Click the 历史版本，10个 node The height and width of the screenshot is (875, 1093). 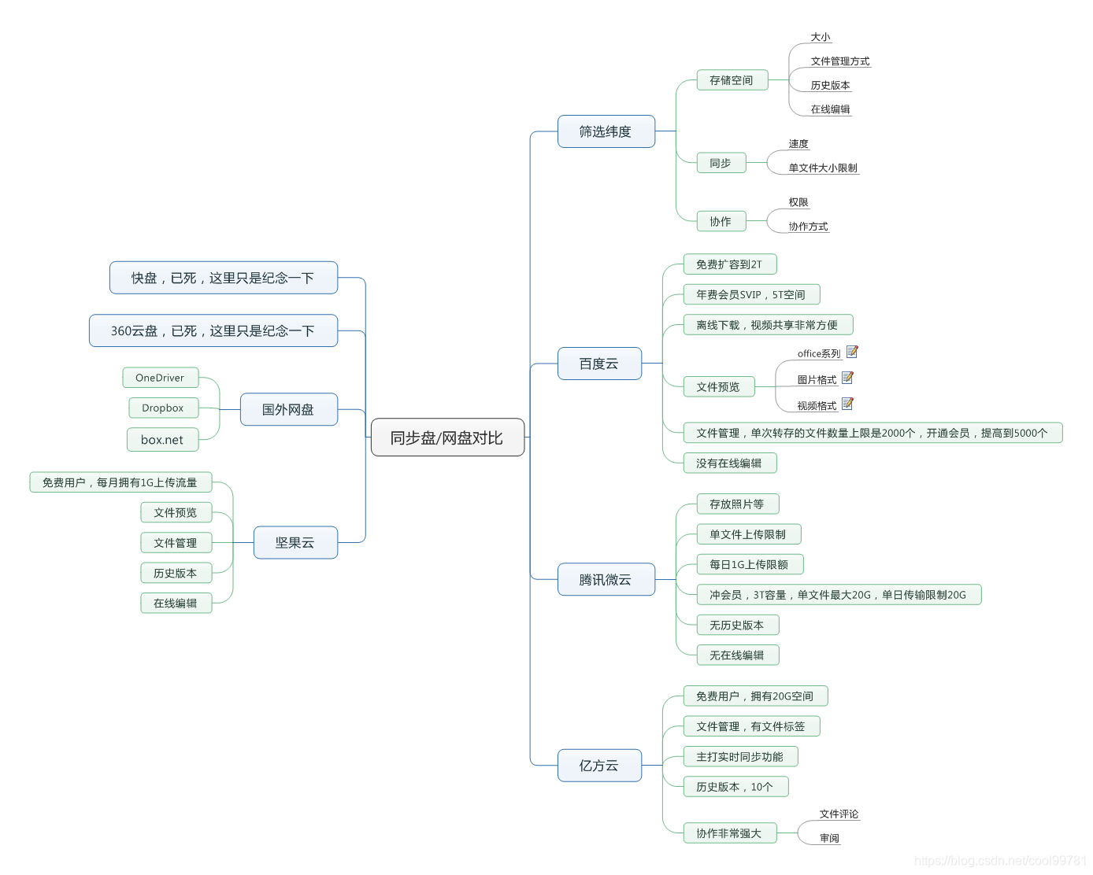pos(736,787)
